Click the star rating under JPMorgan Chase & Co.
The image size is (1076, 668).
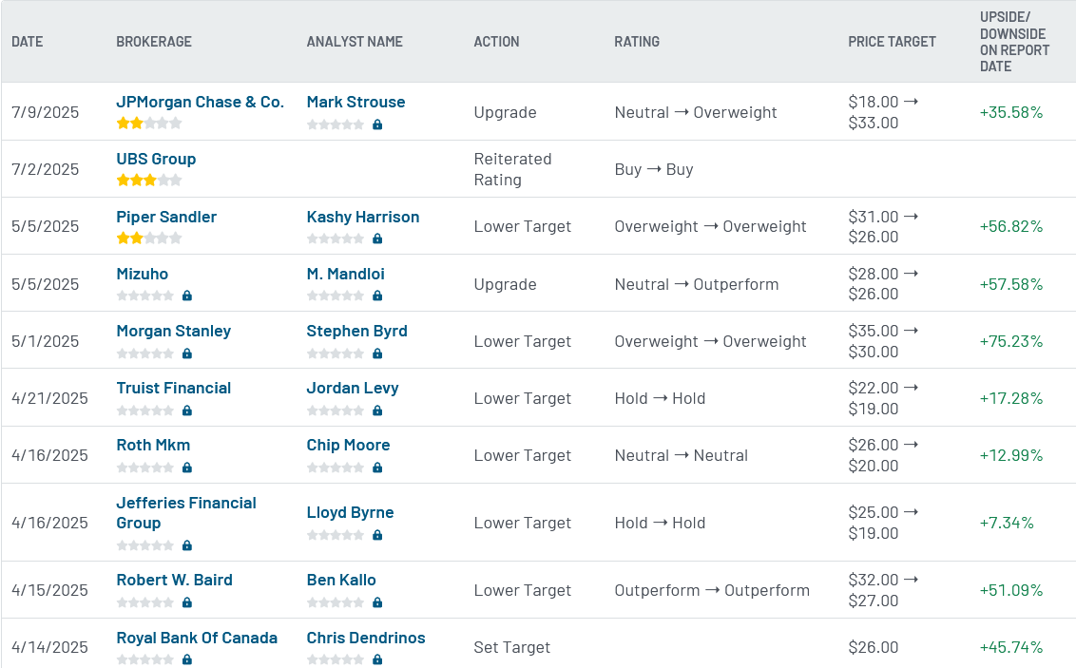click(149, 124)
